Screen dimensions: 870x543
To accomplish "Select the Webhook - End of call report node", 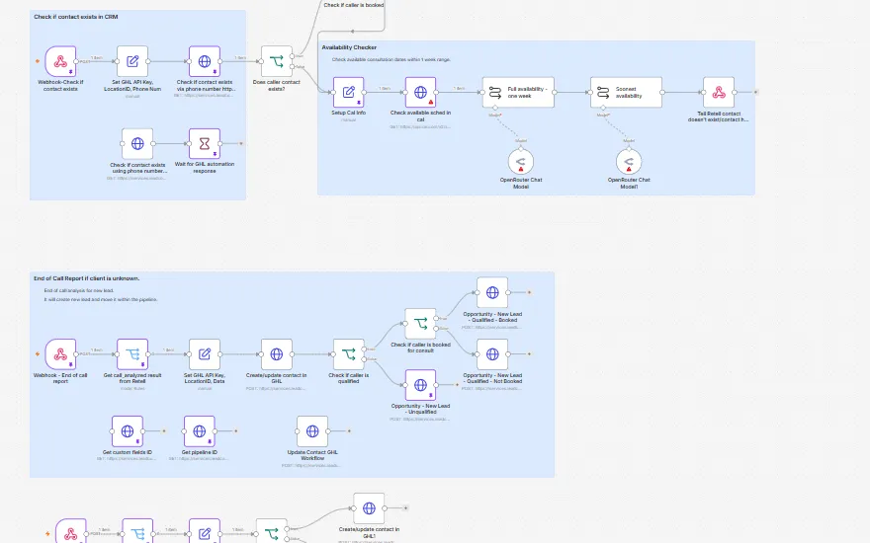I will point(60,354).
